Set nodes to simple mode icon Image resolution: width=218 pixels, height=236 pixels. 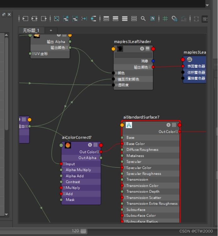(106, 19)
